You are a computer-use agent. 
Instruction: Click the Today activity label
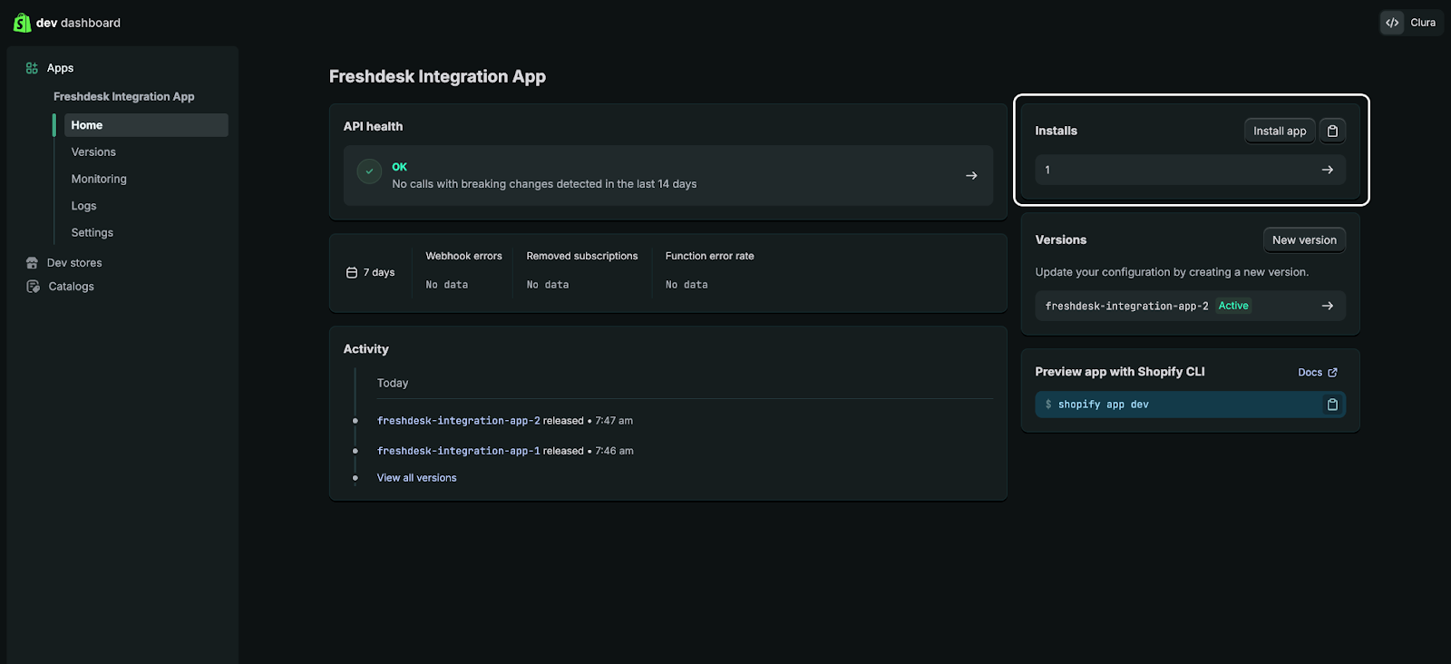coord(393,384)
